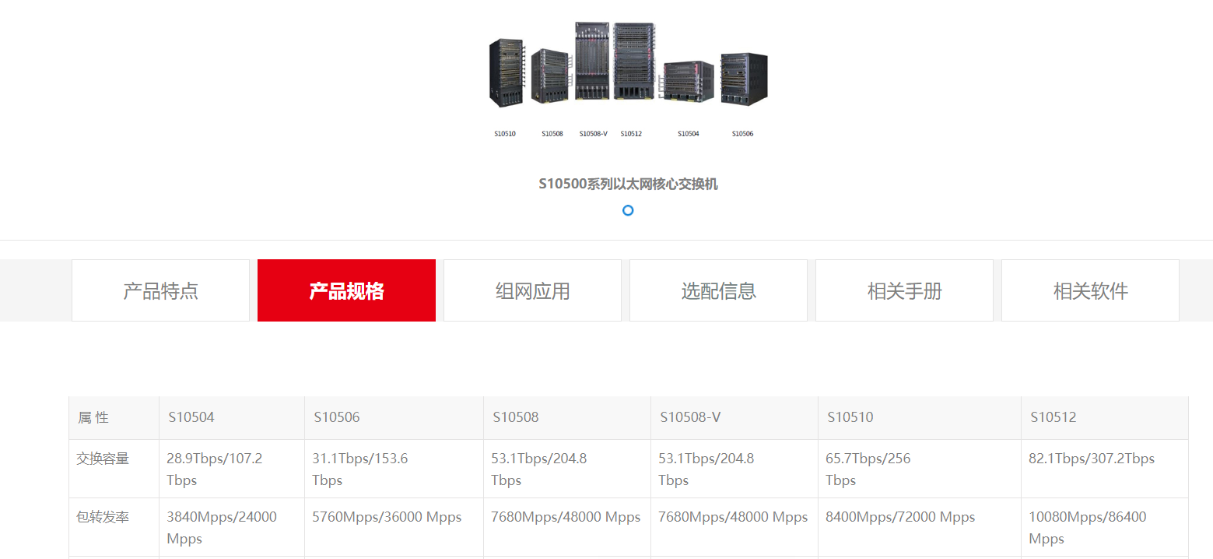1213x559 pixels.
Task: Click the S10510 label under the image
Action: pyautogui.click(x=505, y=134)
